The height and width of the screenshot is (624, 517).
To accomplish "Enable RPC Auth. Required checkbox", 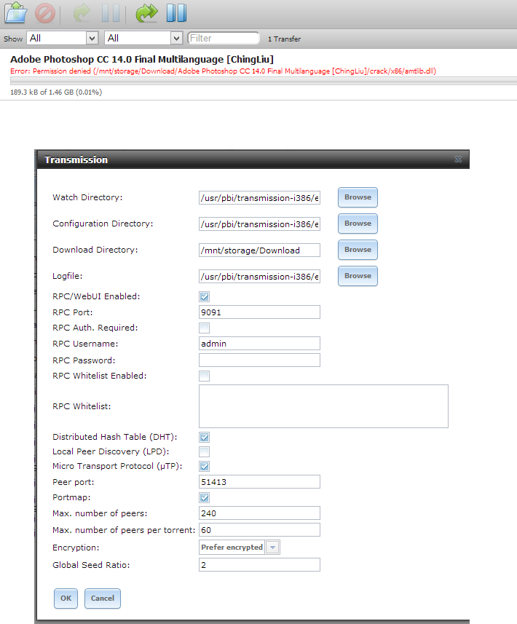I will 204,328.
